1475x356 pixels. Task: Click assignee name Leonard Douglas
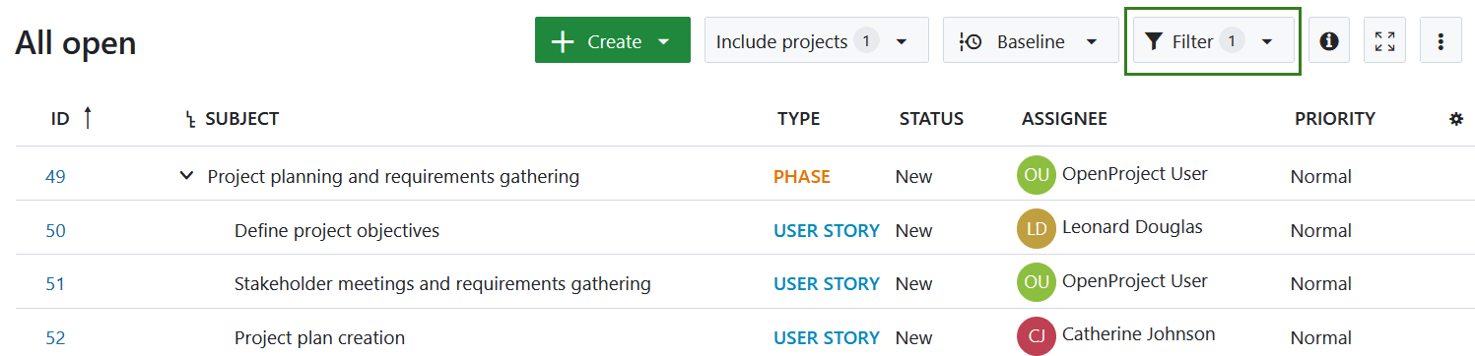[x=1132, y=227]
